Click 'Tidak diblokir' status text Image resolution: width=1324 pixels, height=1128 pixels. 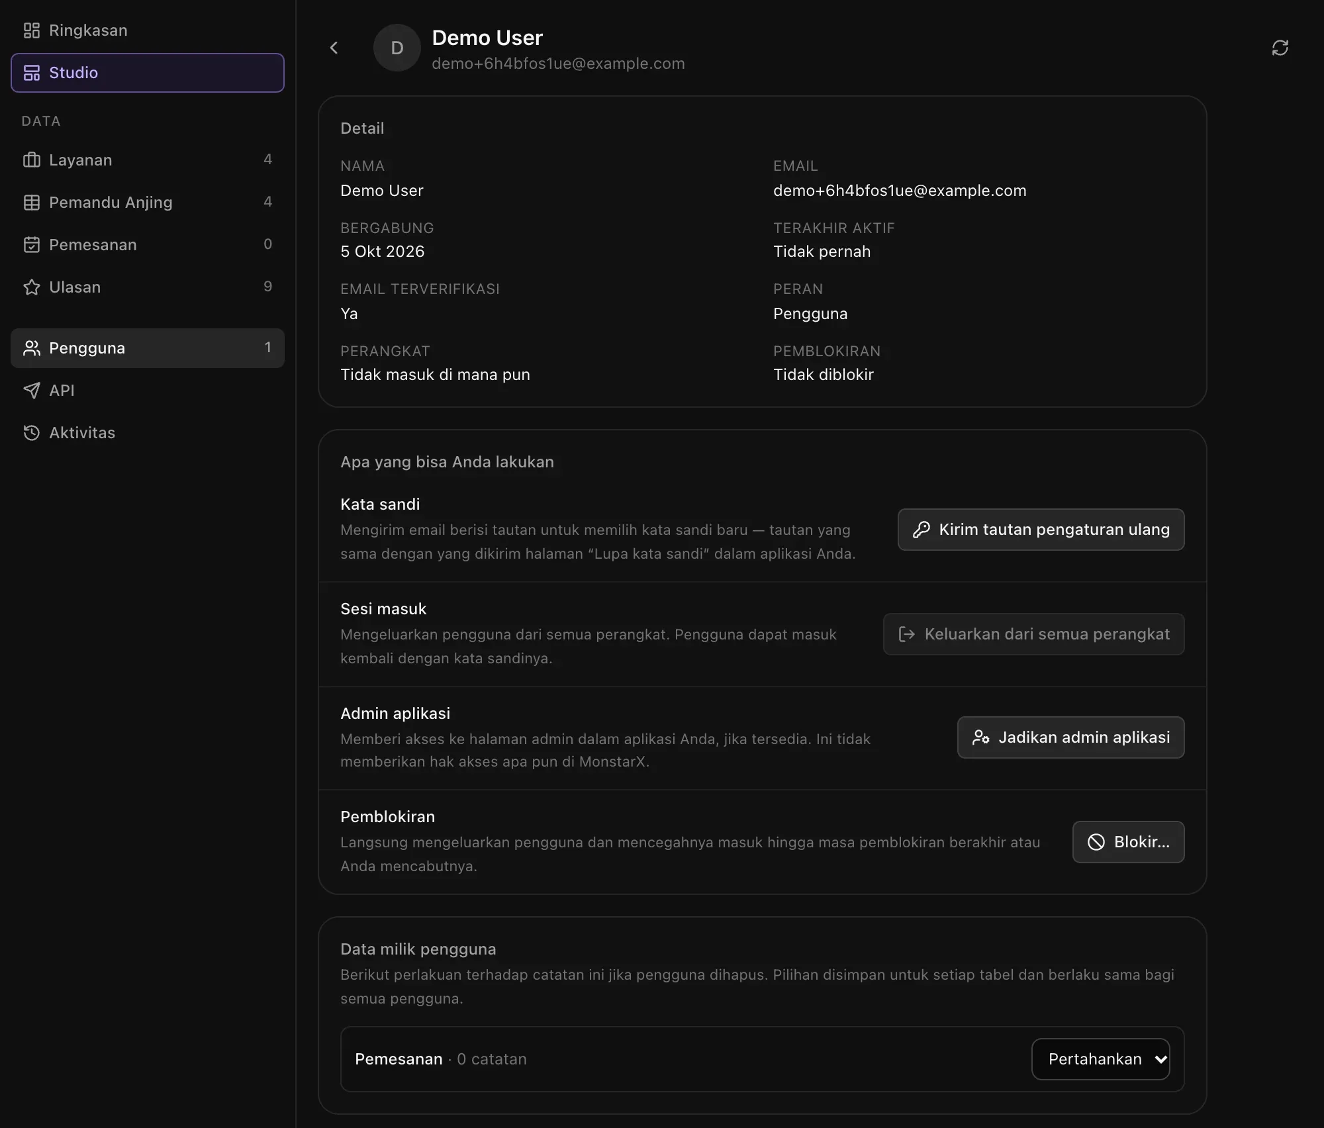pos(824,375)
